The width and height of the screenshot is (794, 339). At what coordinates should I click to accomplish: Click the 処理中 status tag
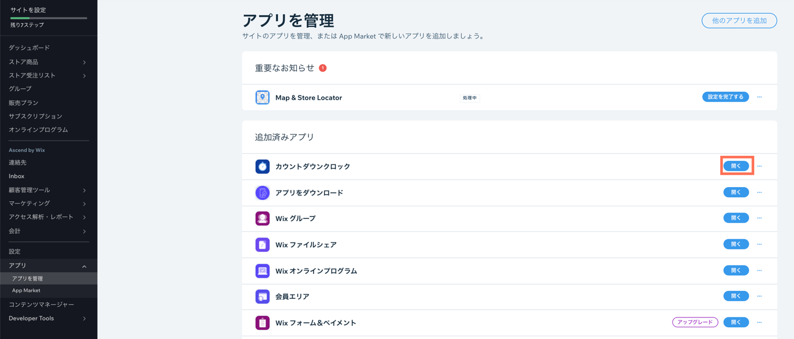pyautogui.click(x=470, y=98)
